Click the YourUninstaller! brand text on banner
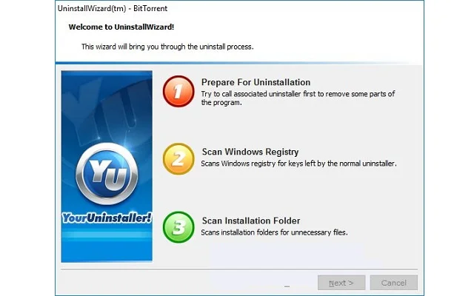Viewport: 474px width, 296px height. pos(107,218)
